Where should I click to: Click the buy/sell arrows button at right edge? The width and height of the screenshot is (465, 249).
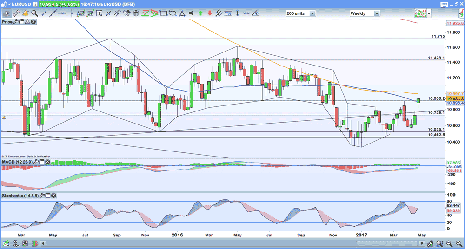point(462,13)
